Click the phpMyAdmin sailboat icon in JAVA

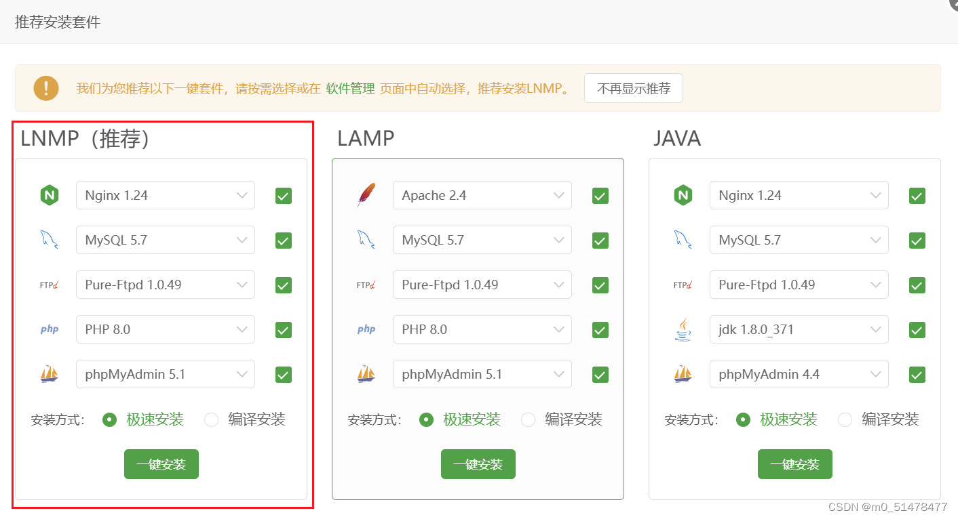pos(683,374)
